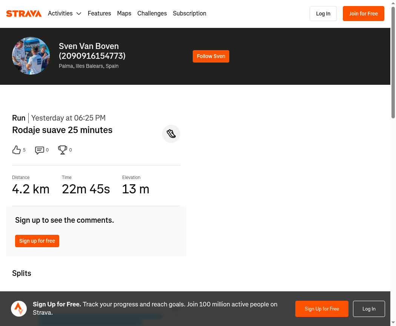Viewport: 396px width, 326px height.
Task: Open comments via speech bubble icon
Action: click(x=39, y=150)
